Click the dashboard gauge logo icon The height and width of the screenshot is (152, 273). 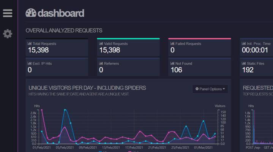click(31, 13)
